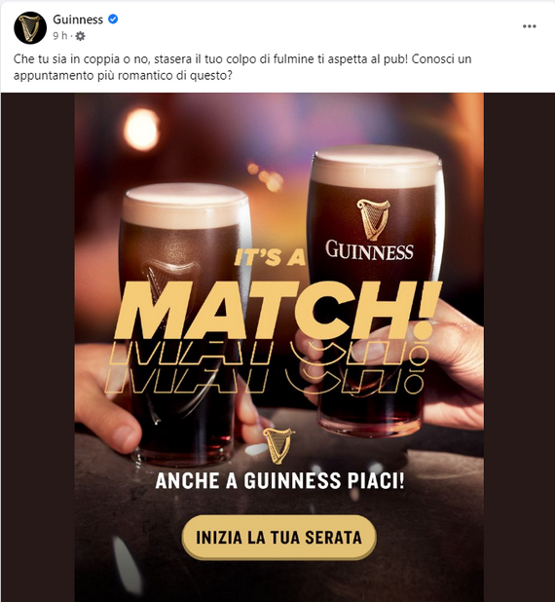The height and width of the screenshot is (602, 555).
Task: Click the harp emblem on the right pint glass
Action: coord(373,219)
